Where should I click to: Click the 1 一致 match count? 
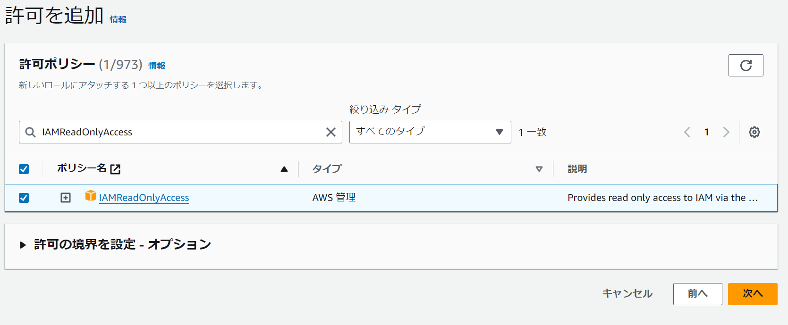click(532, 132)
